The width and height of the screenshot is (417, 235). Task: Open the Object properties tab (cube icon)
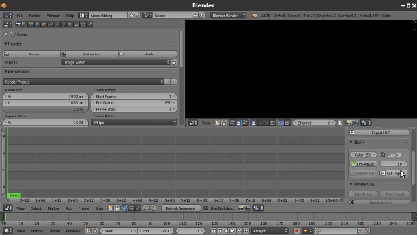[x=44, y=25]
